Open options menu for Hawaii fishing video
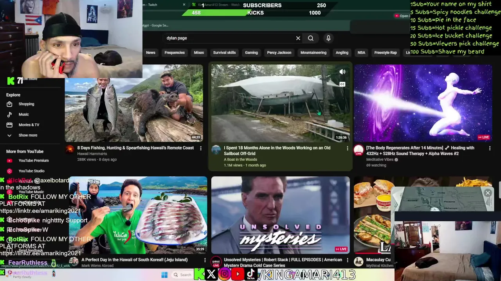 coord(201,148)
